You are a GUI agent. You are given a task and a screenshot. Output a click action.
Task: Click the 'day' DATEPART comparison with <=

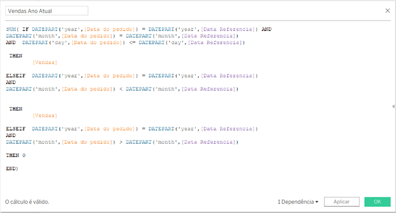coord(133,42)
